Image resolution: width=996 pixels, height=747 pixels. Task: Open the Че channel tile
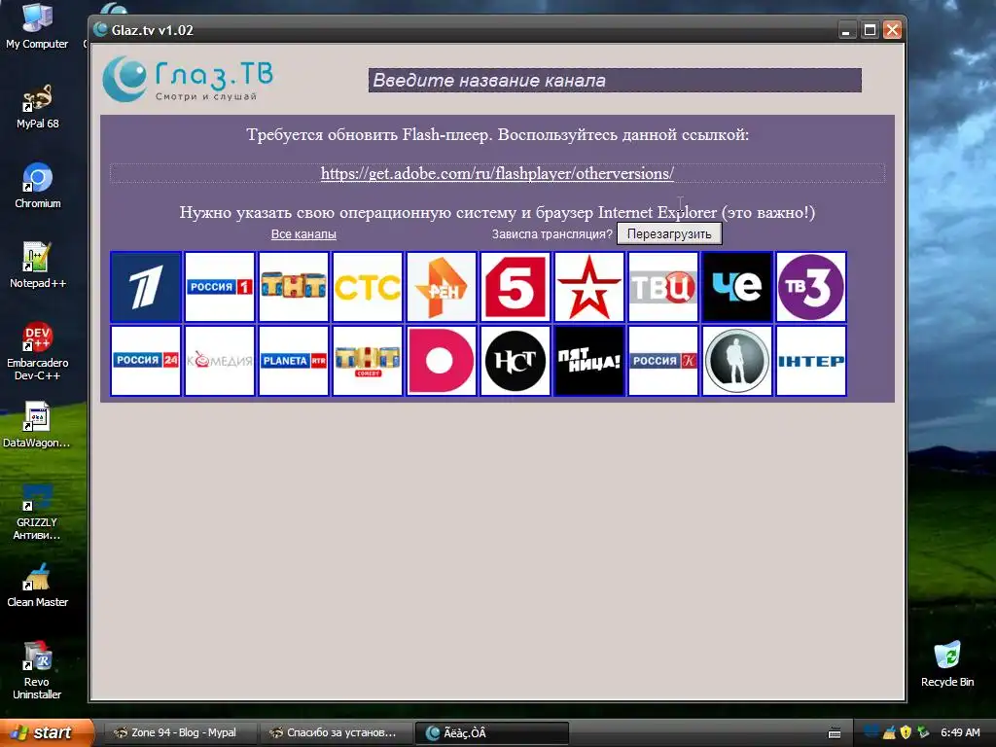tap(737, 287)
